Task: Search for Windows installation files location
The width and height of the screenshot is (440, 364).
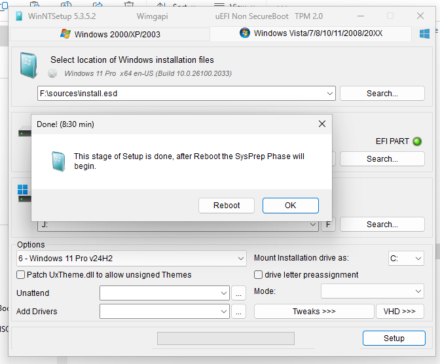Action: tap(382, 94)
